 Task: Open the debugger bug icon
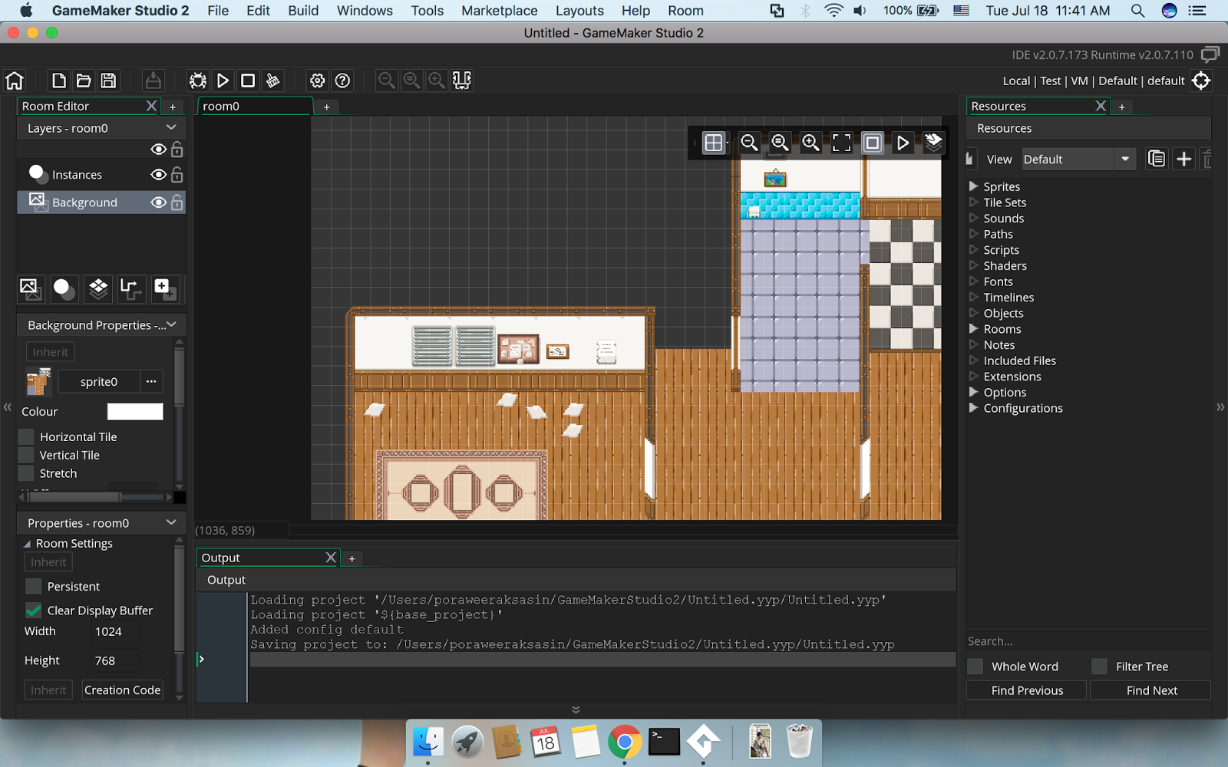(x=198, y=81)
